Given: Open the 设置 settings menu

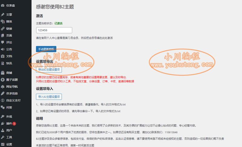Looking at the screenshot, I should coord(9,144).
